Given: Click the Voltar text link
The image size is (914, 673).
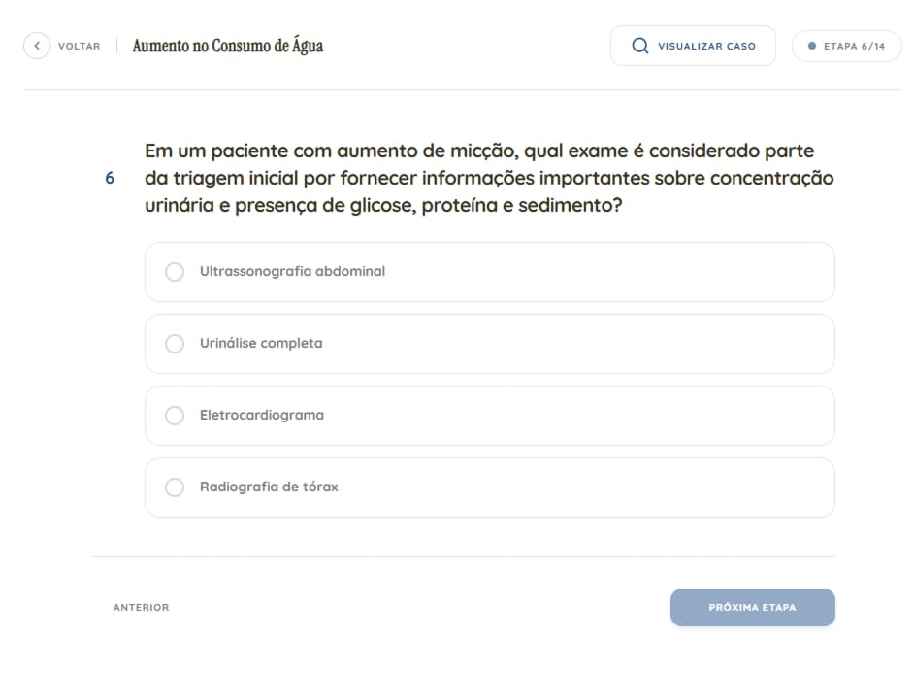Looking at the screenshot, I should 79,46.
